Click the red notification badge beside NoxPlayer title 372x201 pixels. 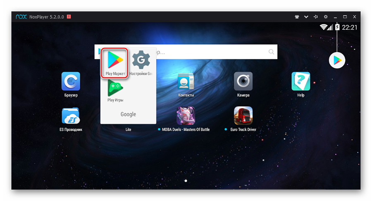click(x=69, y=17)
